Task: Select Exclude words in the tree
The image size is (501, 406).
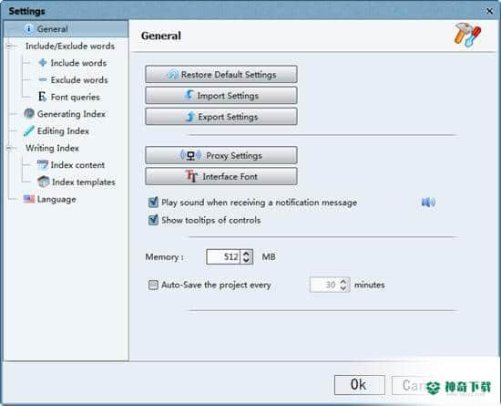Action: (x=79, y=79)
